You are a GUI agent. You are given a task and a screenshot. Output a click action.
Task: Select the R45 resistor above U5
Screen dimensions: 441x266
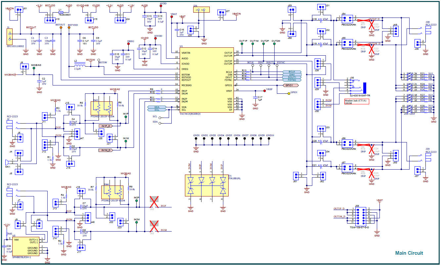(x=7, y=234)
